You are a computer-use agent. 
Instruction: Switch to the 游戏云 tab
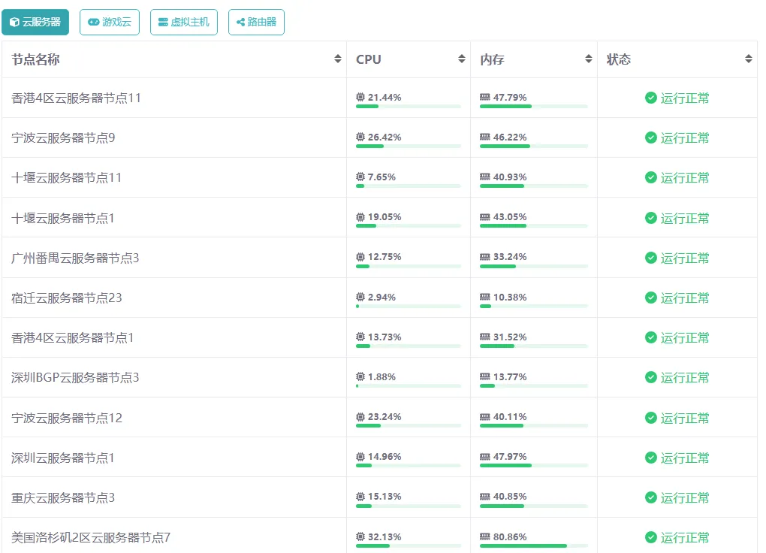click(110, 23)
